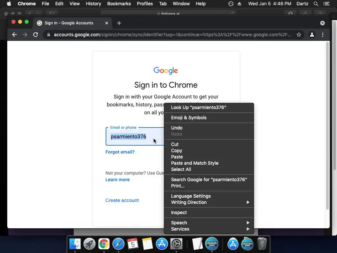
Task: Click the Chrome address bar URL
Action: pos(172,35)
